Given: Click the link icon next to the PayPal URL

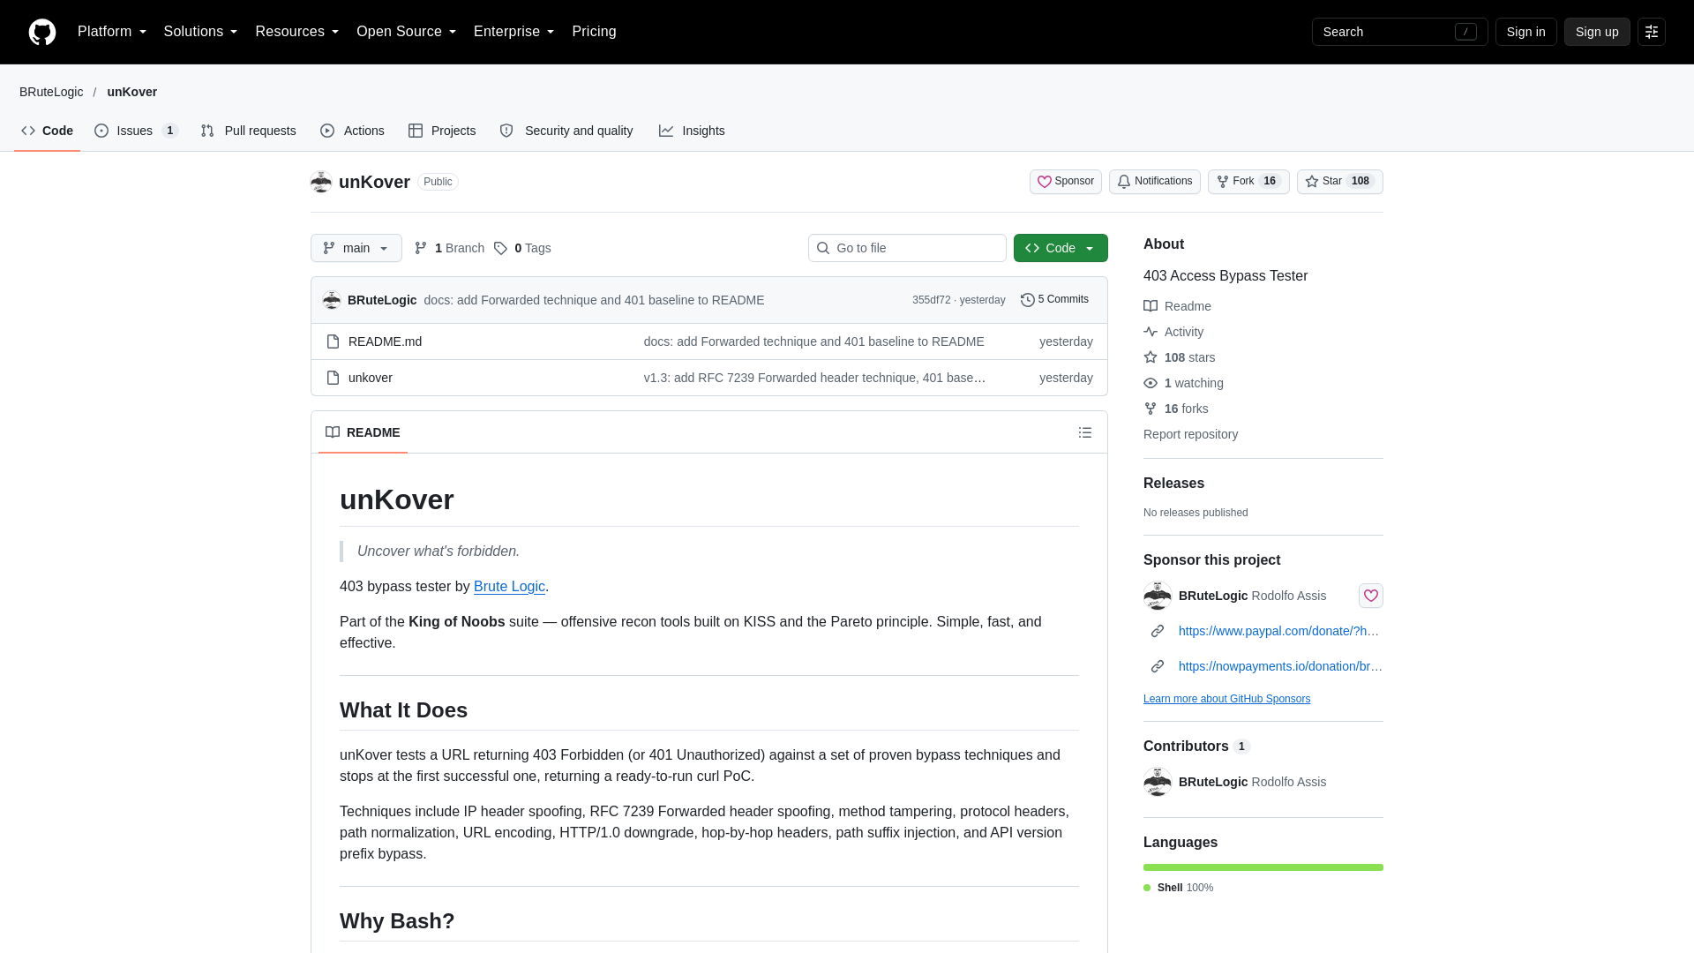Looking at the screenshot, I should [1158, 631].
